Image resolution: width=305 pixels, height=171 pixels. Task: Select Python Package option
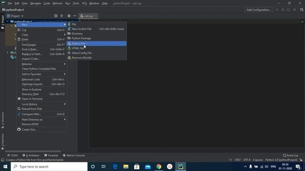tap(96, 38)
